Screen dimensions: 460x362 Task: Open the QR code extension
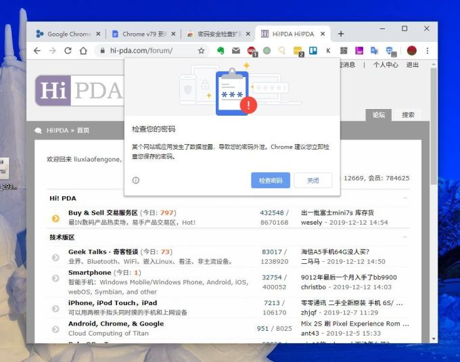(344, 51)
